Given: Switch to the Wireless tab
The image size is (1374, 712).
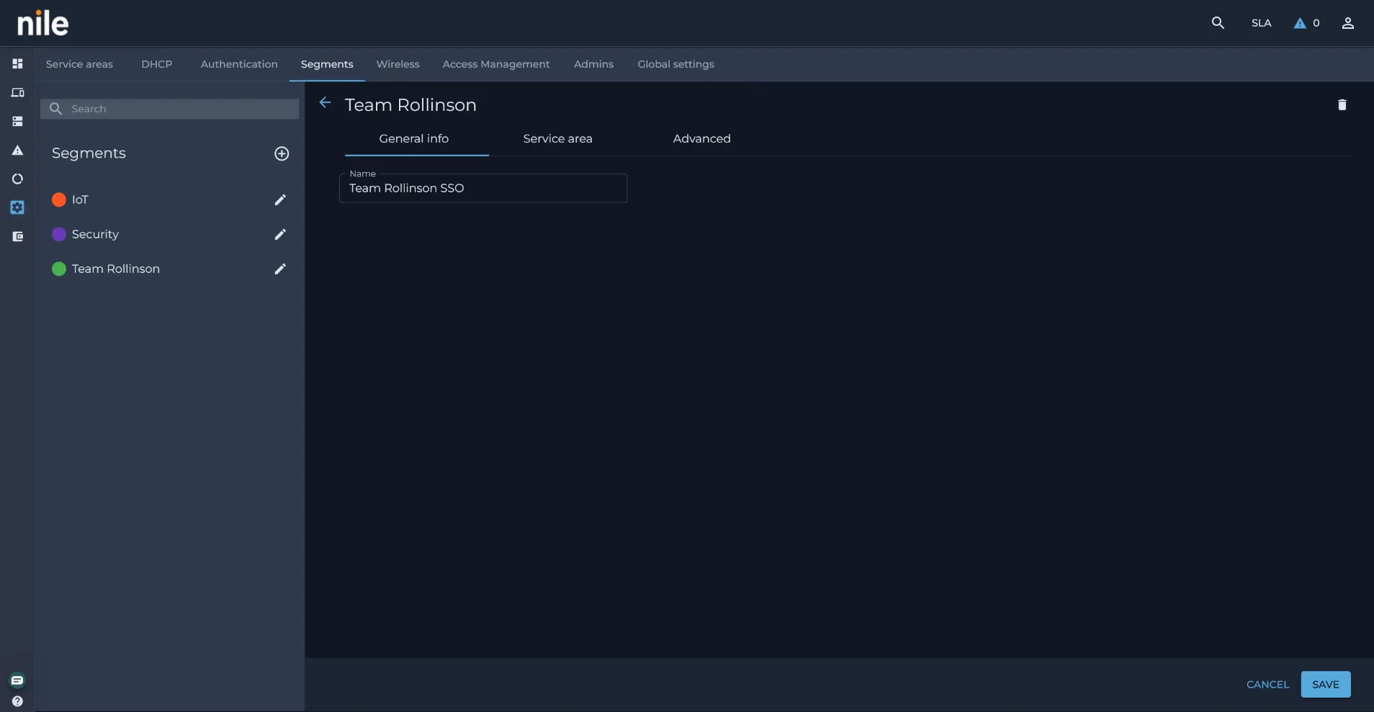Looking at the screenshot, I should point(398,64).
